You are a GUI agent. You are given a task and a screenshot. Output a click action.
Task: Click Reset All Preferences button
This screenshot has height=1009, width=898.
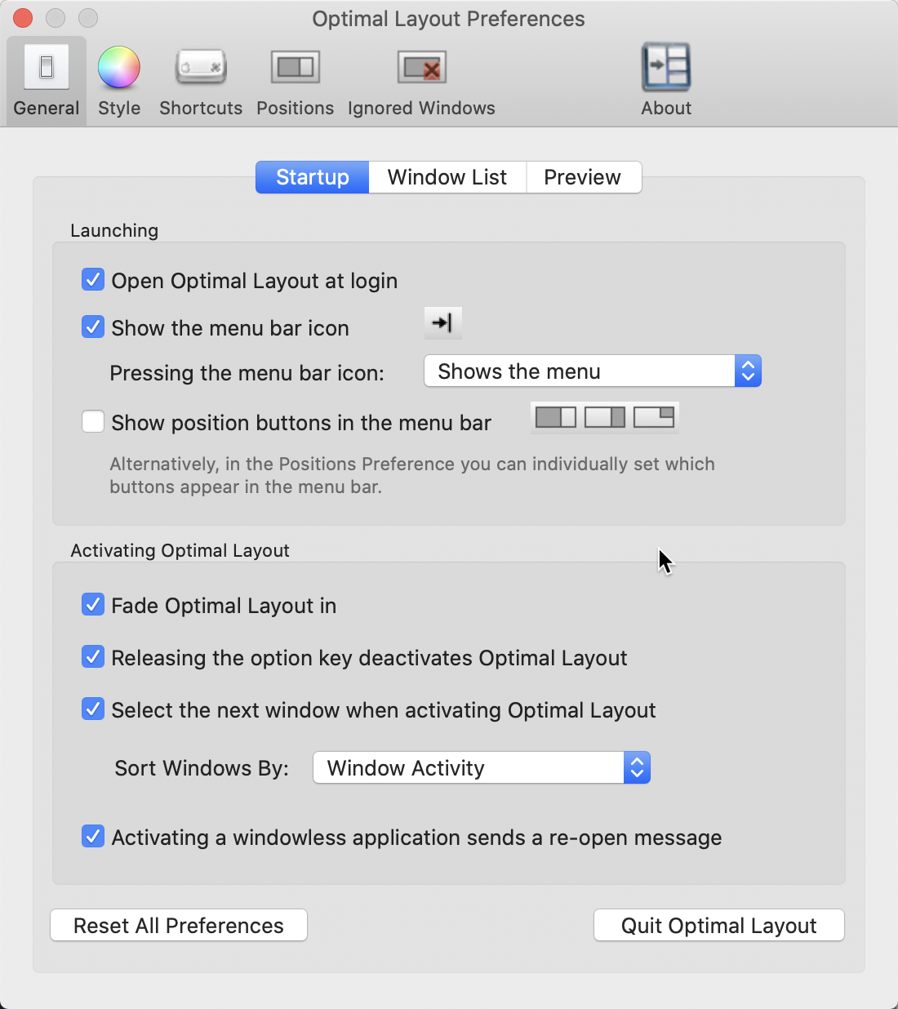click(179, 926)
